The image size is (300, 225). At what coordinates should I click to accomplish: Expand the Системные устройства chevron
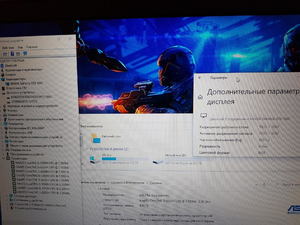click(8, 200)
